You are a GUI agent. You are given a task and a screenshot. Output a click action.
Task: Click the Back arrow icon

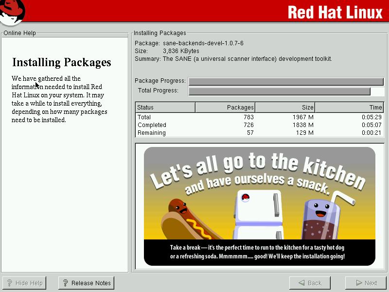click(301, 283)
